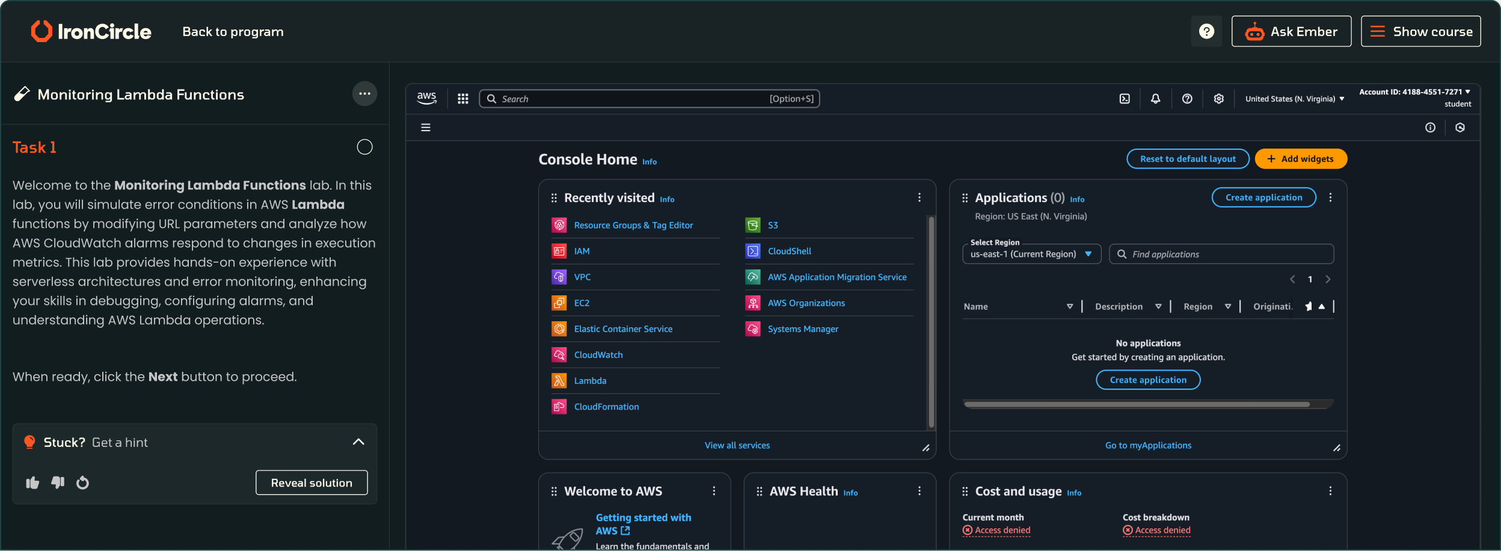Open AWS Health widget options menu

919,491
